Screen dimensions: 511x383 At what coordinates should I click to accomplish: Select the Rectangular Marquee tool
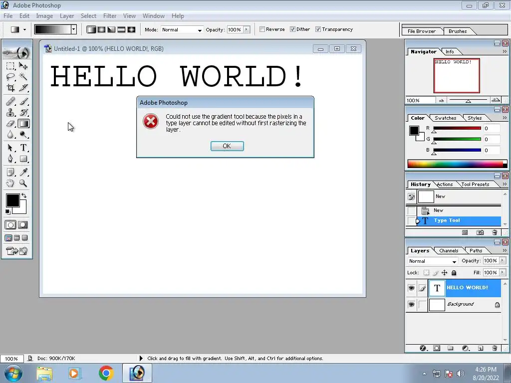coord(10,66)
